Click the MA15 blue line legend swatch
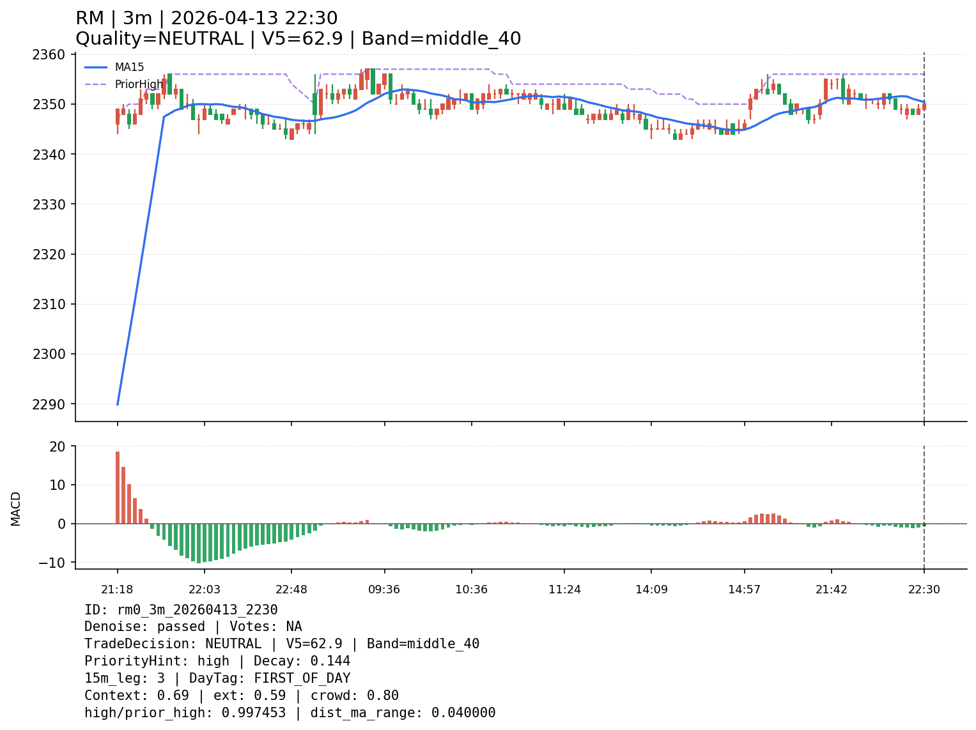This screenshot has width=976, height=730. tap(96, 67)
